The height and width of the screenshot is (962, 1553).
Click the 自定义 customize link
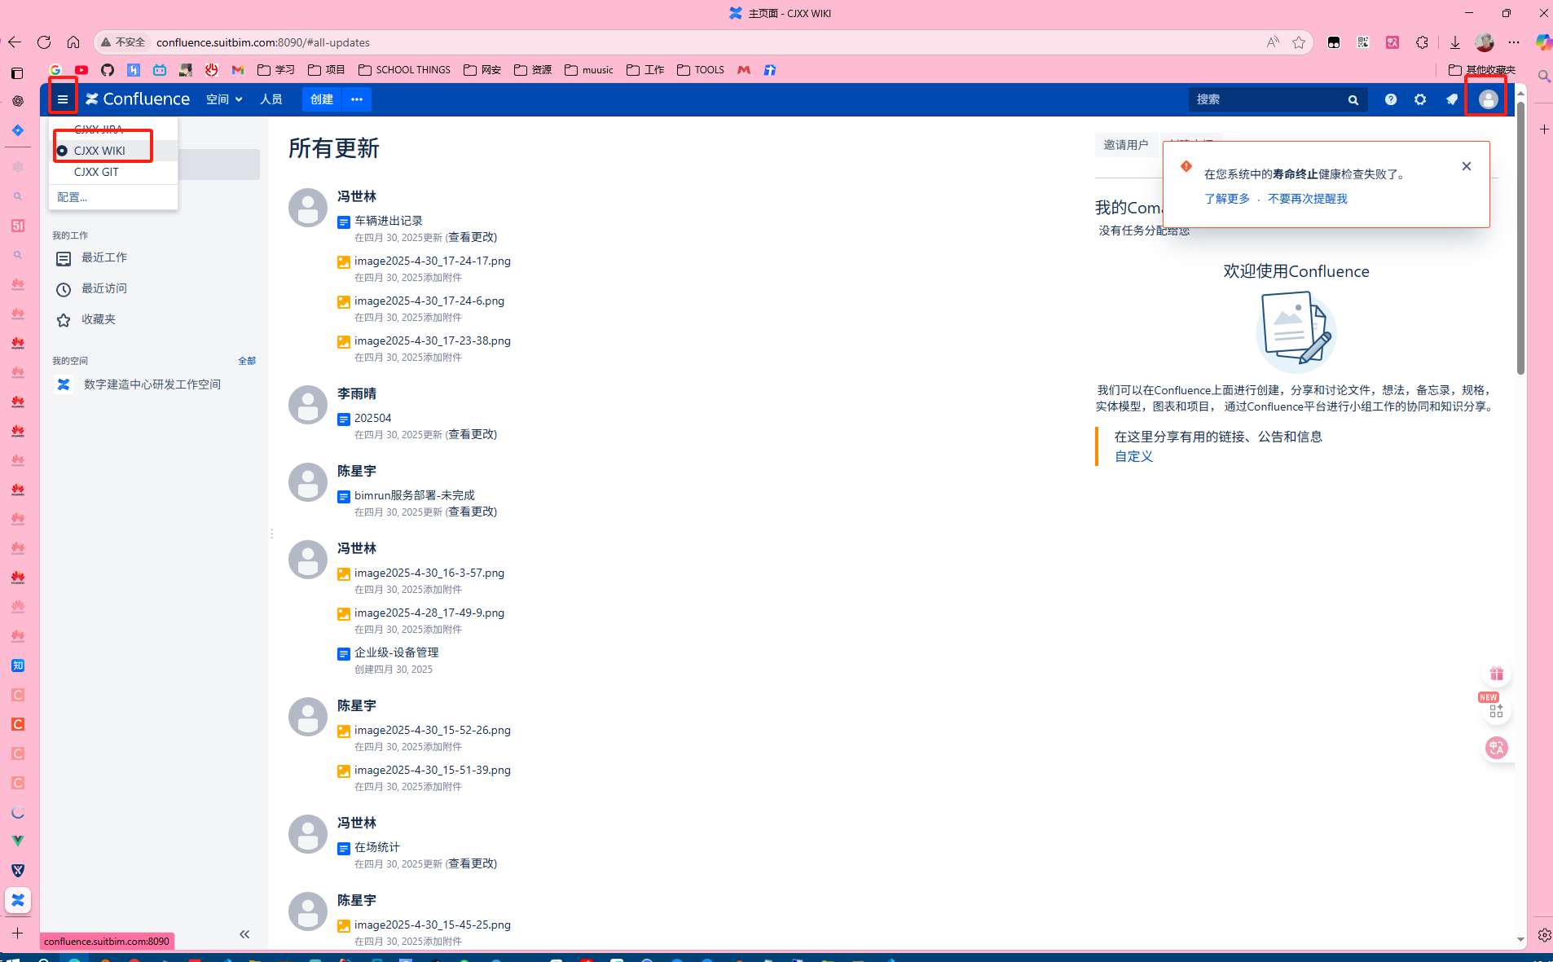coord(1133,456)
